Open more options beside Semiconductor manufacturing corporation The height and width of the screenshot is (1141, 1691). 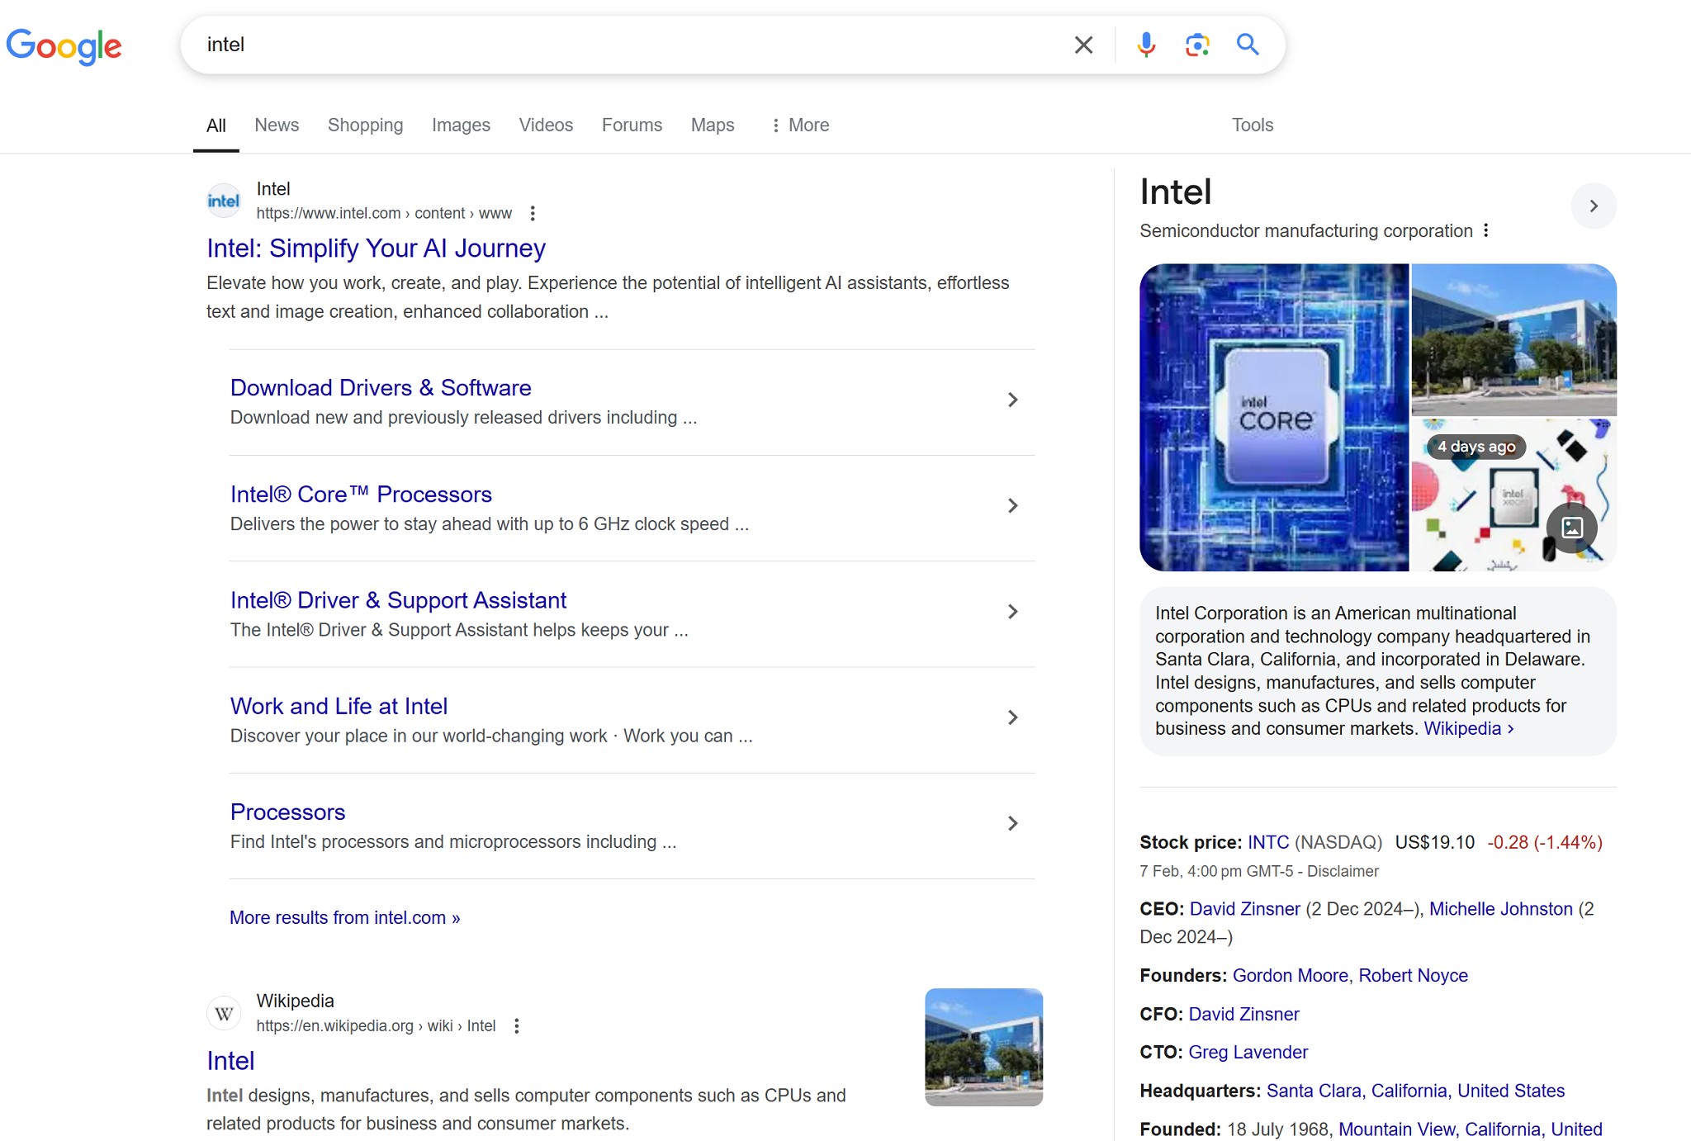[x=1485, y=230]
